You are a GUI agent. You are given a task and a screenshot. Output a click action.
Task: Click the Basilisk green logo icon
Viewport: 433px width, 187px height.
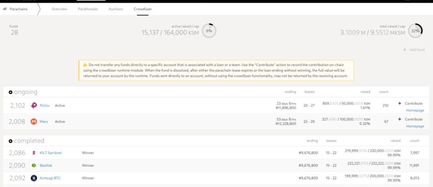click(34, 165)
